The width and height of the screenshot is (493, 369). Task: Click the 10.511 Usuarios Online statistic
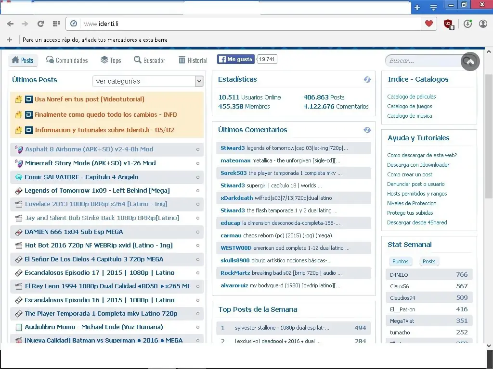[x=250, y=98]
